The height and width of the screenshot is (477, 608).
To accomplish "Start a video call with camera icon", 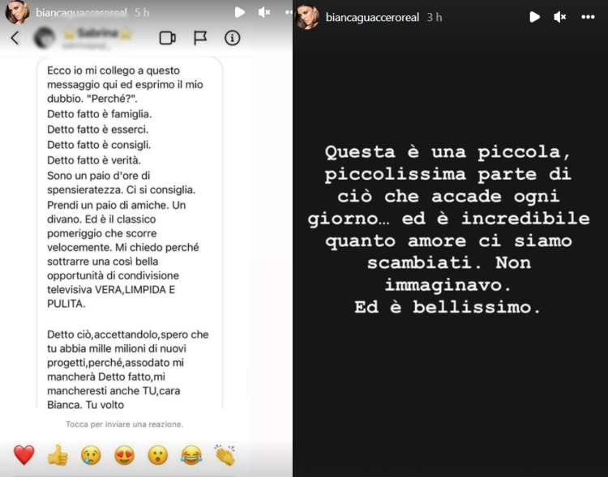I will pyautogui.click(x=168, y=38).
